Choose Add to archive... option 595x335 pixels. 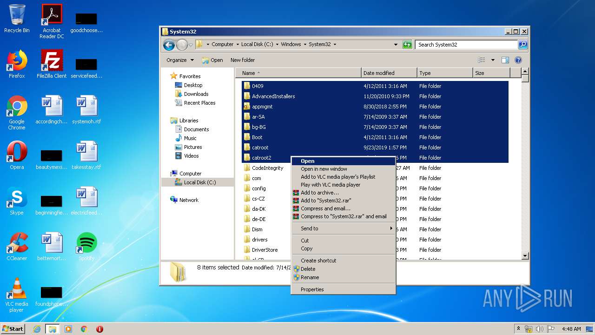[x=343, y=193]
